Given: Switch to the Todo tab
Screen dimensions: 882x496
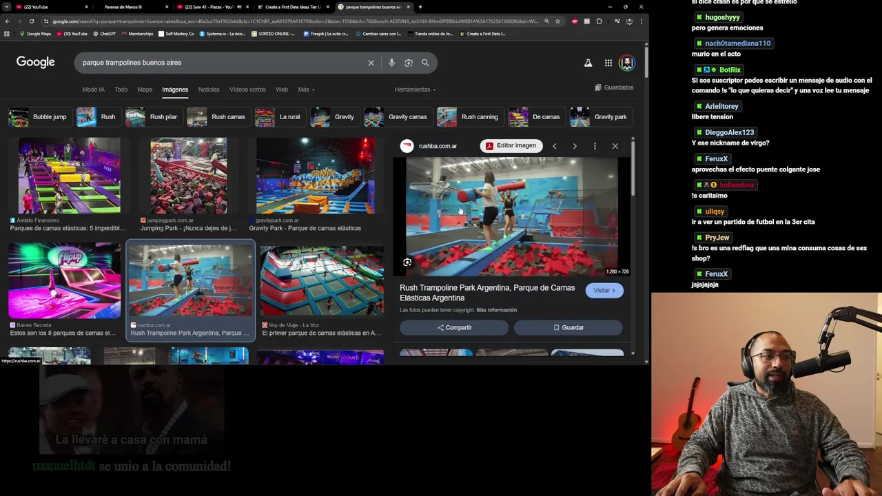Looking at the screenshot, I should pyautogui.click(x=121, y=90).
